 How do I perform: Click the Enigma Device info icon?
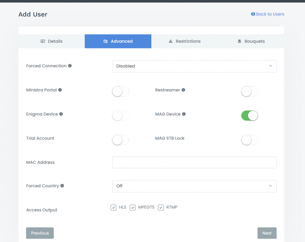point(61,114)
